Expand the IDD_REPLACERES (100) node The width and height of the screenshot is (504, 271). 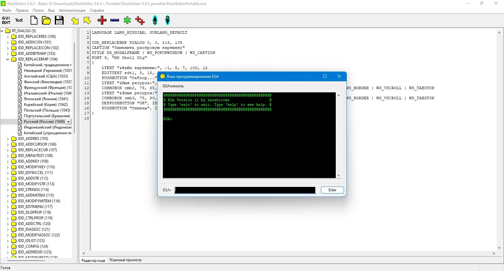[x=8, y=37]
